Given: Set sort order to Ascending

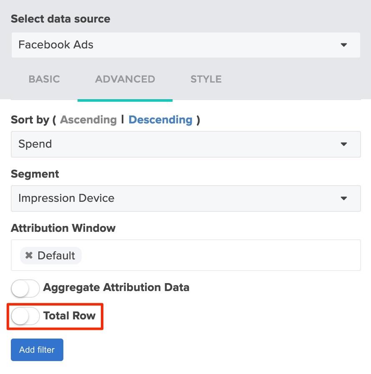Looking at the screenshot, I should click(x=88, y=120).
